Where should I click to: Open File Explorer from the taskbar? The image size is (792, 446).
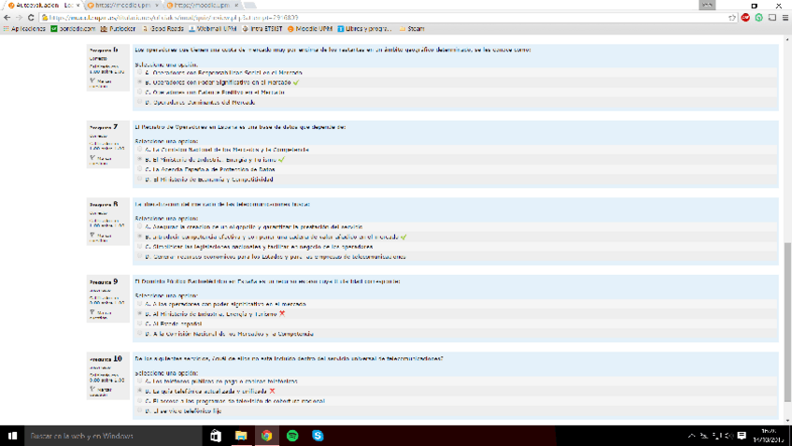tap(241, 436)
